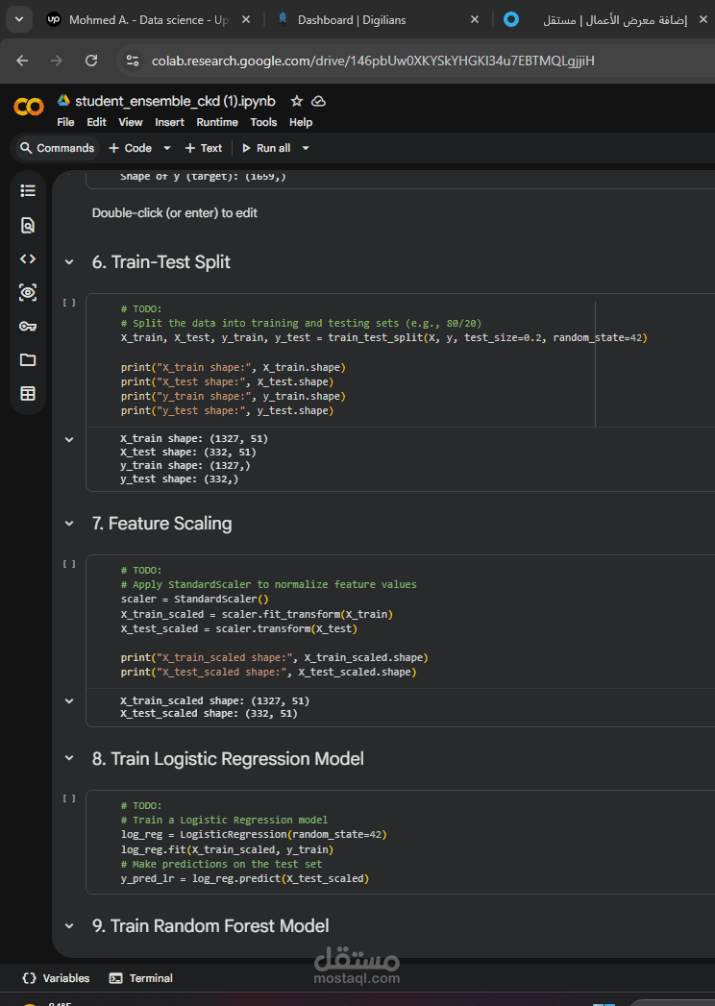Click heading '6. Train-Test Split'
This screenshot has height=1006, width=715.
click(x=161, y=262)
